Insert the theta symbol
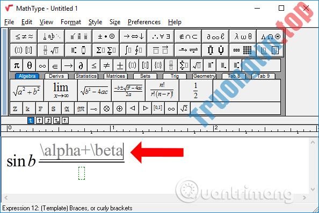 coord(30,65)
